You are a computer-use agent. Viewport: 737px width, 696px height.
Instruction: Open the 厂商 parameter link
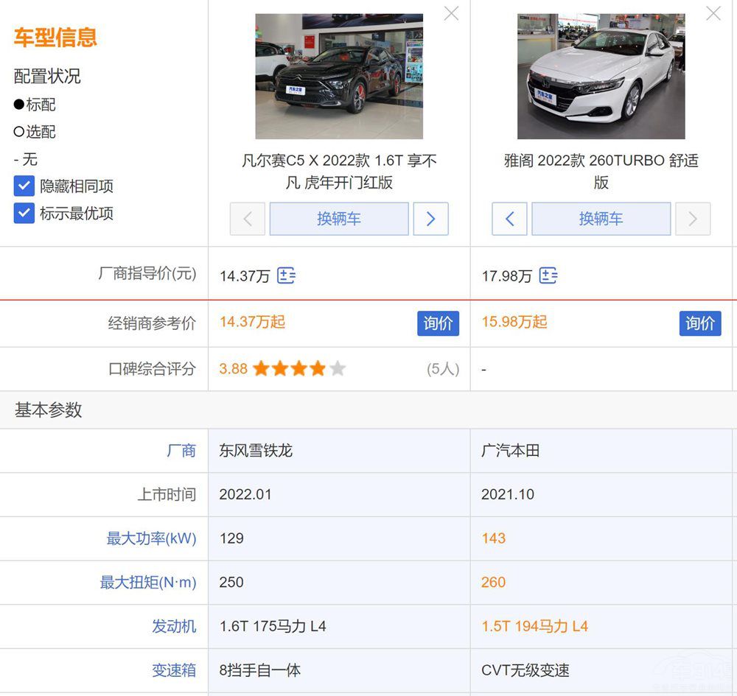pyautogui.click(x=181, y=451)
